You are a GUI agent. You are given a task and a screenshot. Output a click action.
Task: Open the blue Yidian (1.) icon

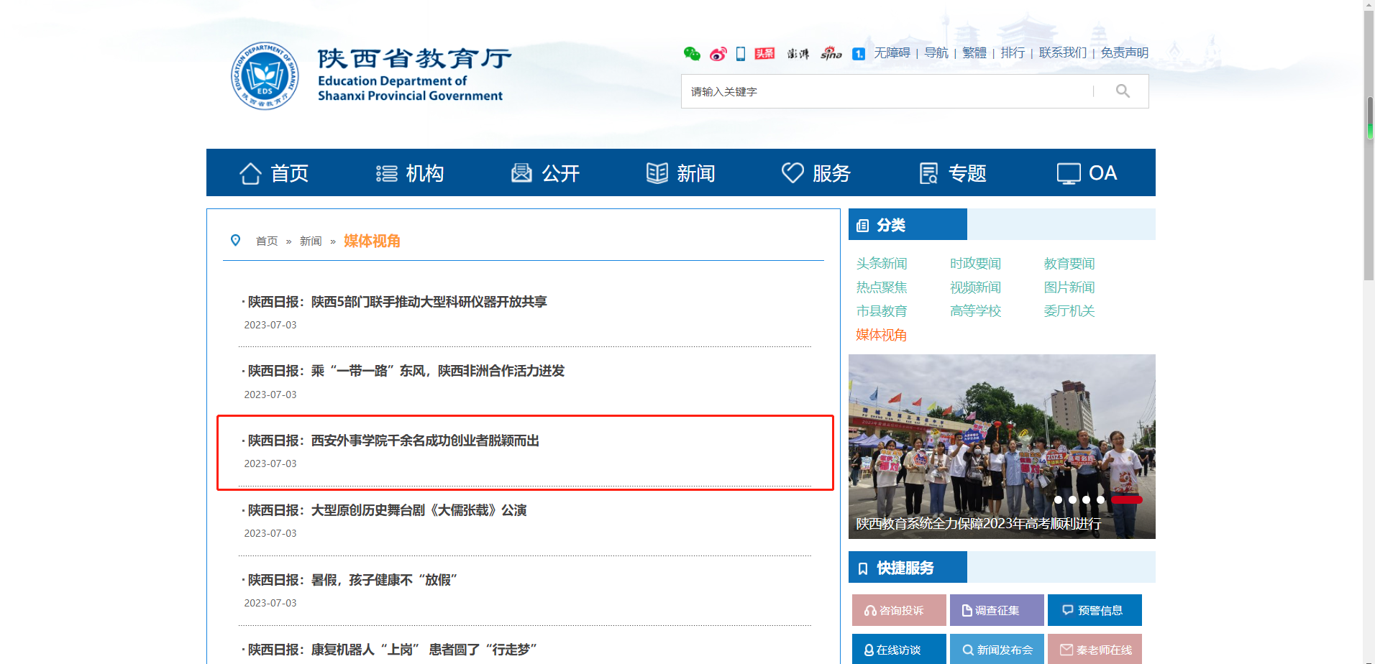(x=859, y=54)
